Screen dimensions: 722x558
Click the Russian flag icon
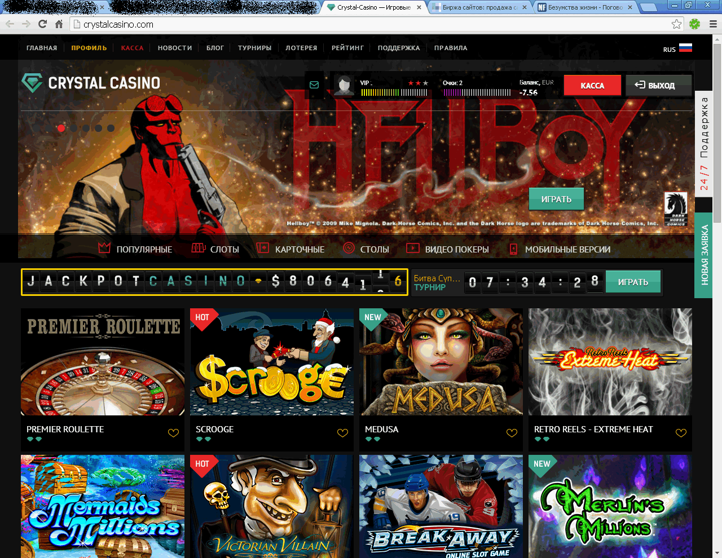(x=685, y=48)
